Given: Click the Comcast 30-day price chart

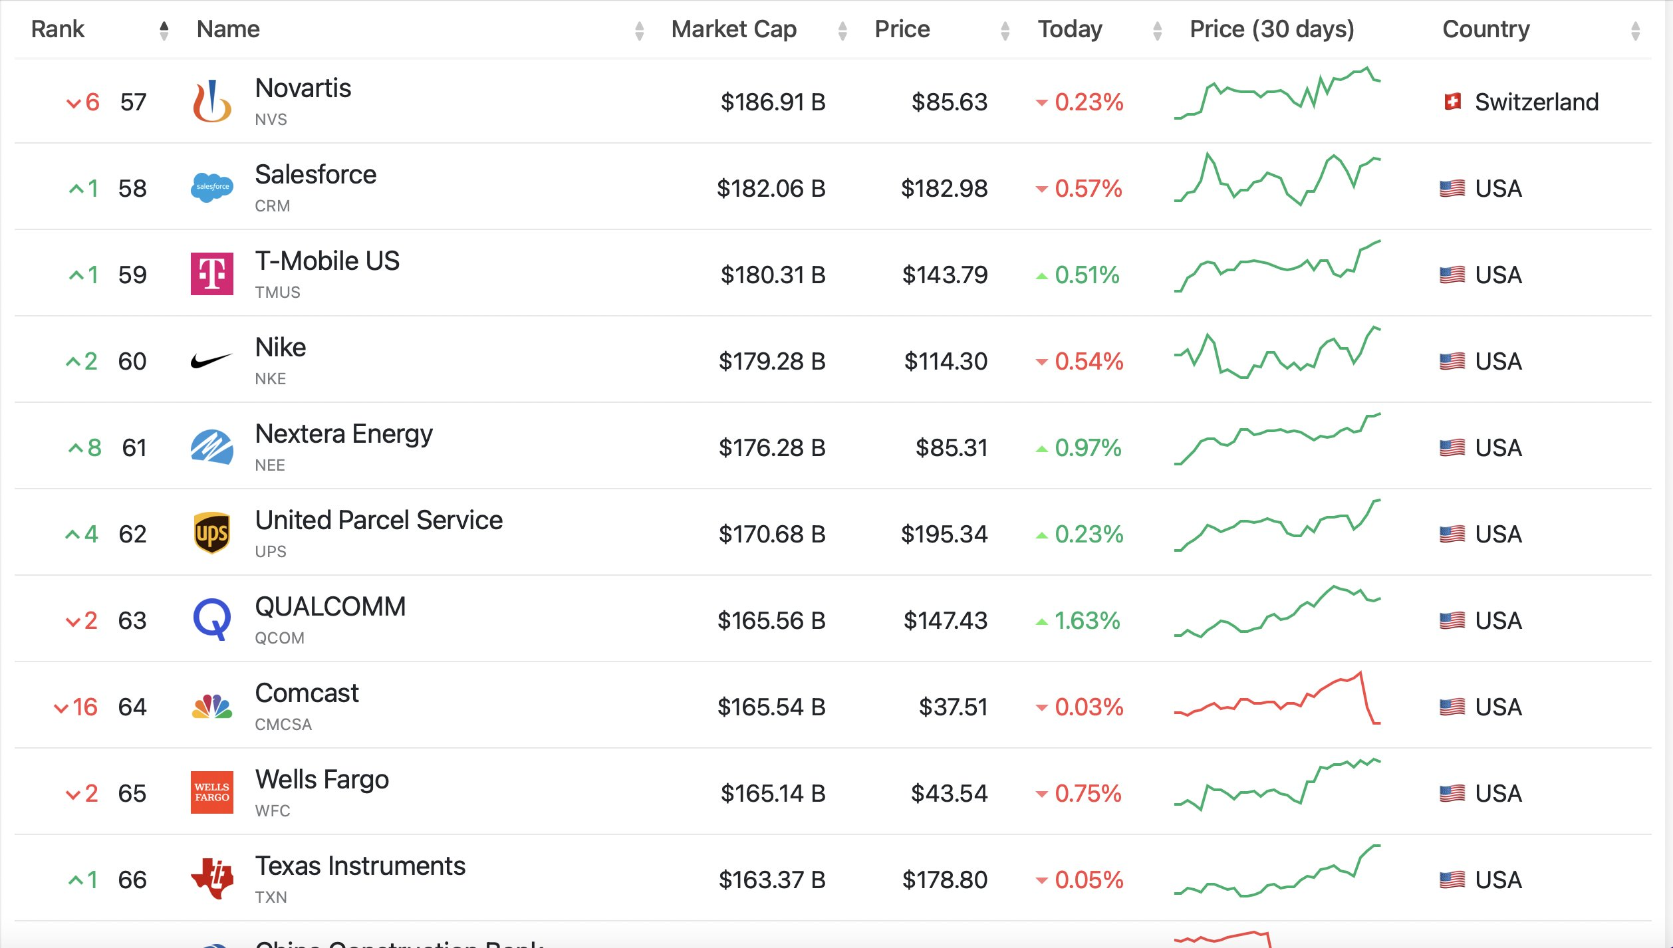Looking at the screenshot, I should (x=1277, y=698).
